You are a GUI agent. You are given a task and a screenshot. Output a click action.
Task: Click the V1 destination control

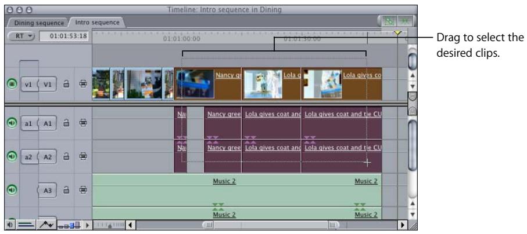coord(48,85)
